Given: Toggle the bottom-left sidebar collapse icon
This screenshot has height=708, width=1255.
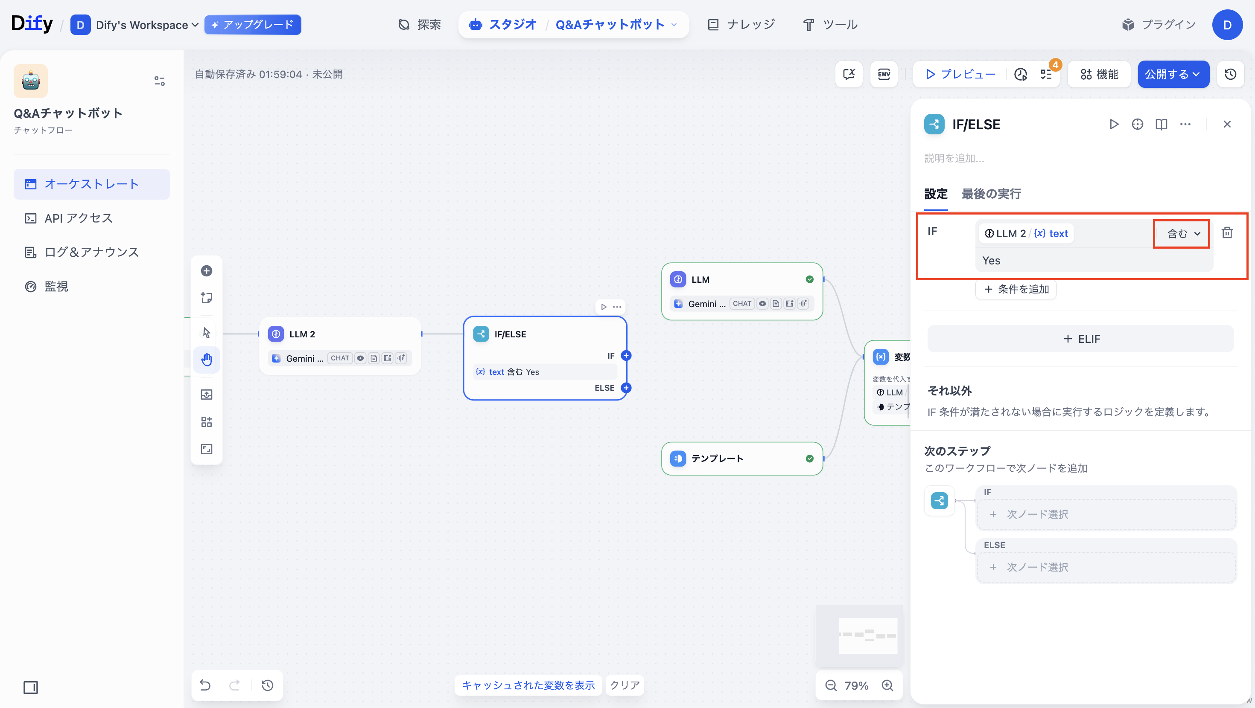Looking at the screenshot, I should tap(31, 687).
